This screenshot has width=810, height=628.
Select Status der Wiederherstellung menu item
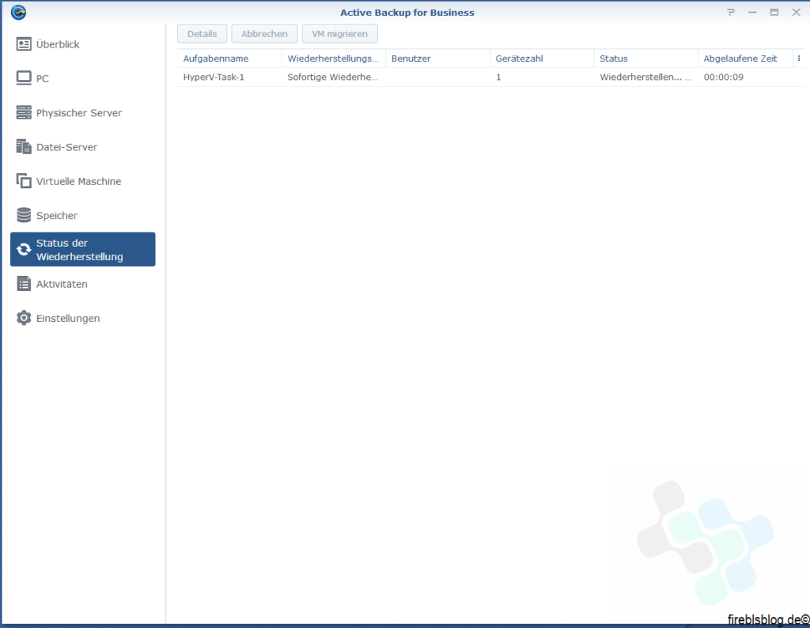coord(82,249)
